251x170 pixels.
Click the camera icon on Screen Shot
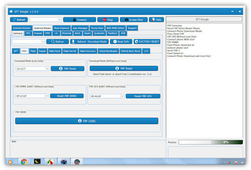[x=126, y=20]
